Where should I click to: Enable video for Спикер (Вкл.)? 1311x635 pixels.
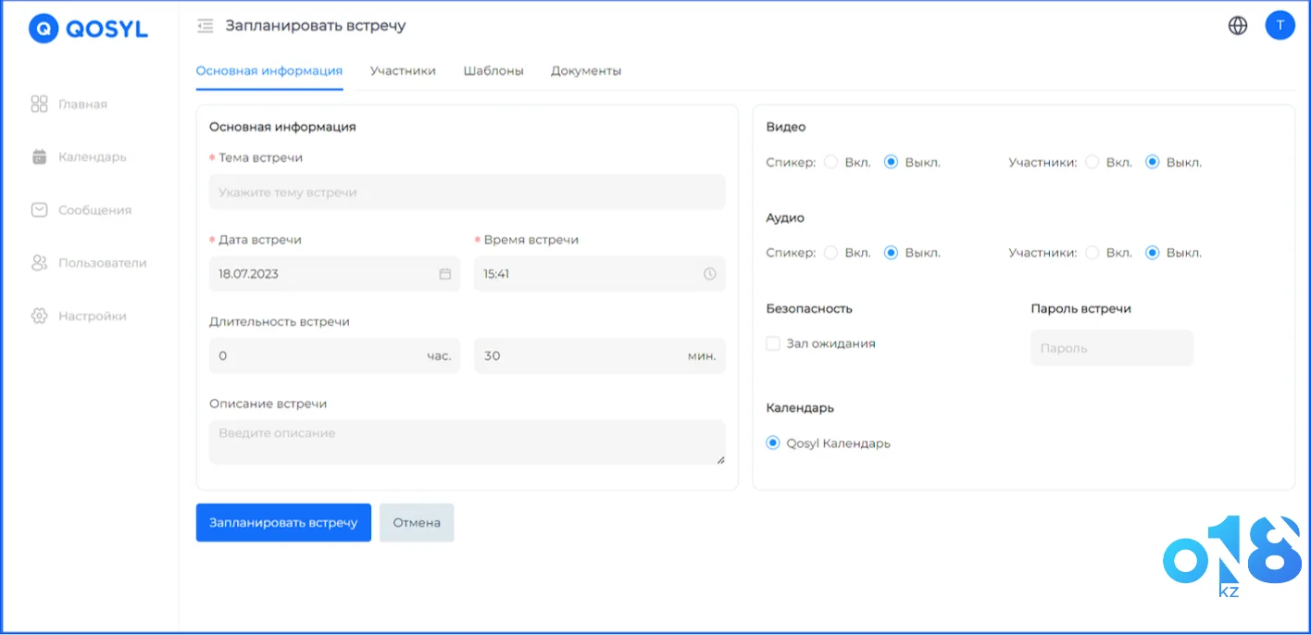(x=830, y=162)
